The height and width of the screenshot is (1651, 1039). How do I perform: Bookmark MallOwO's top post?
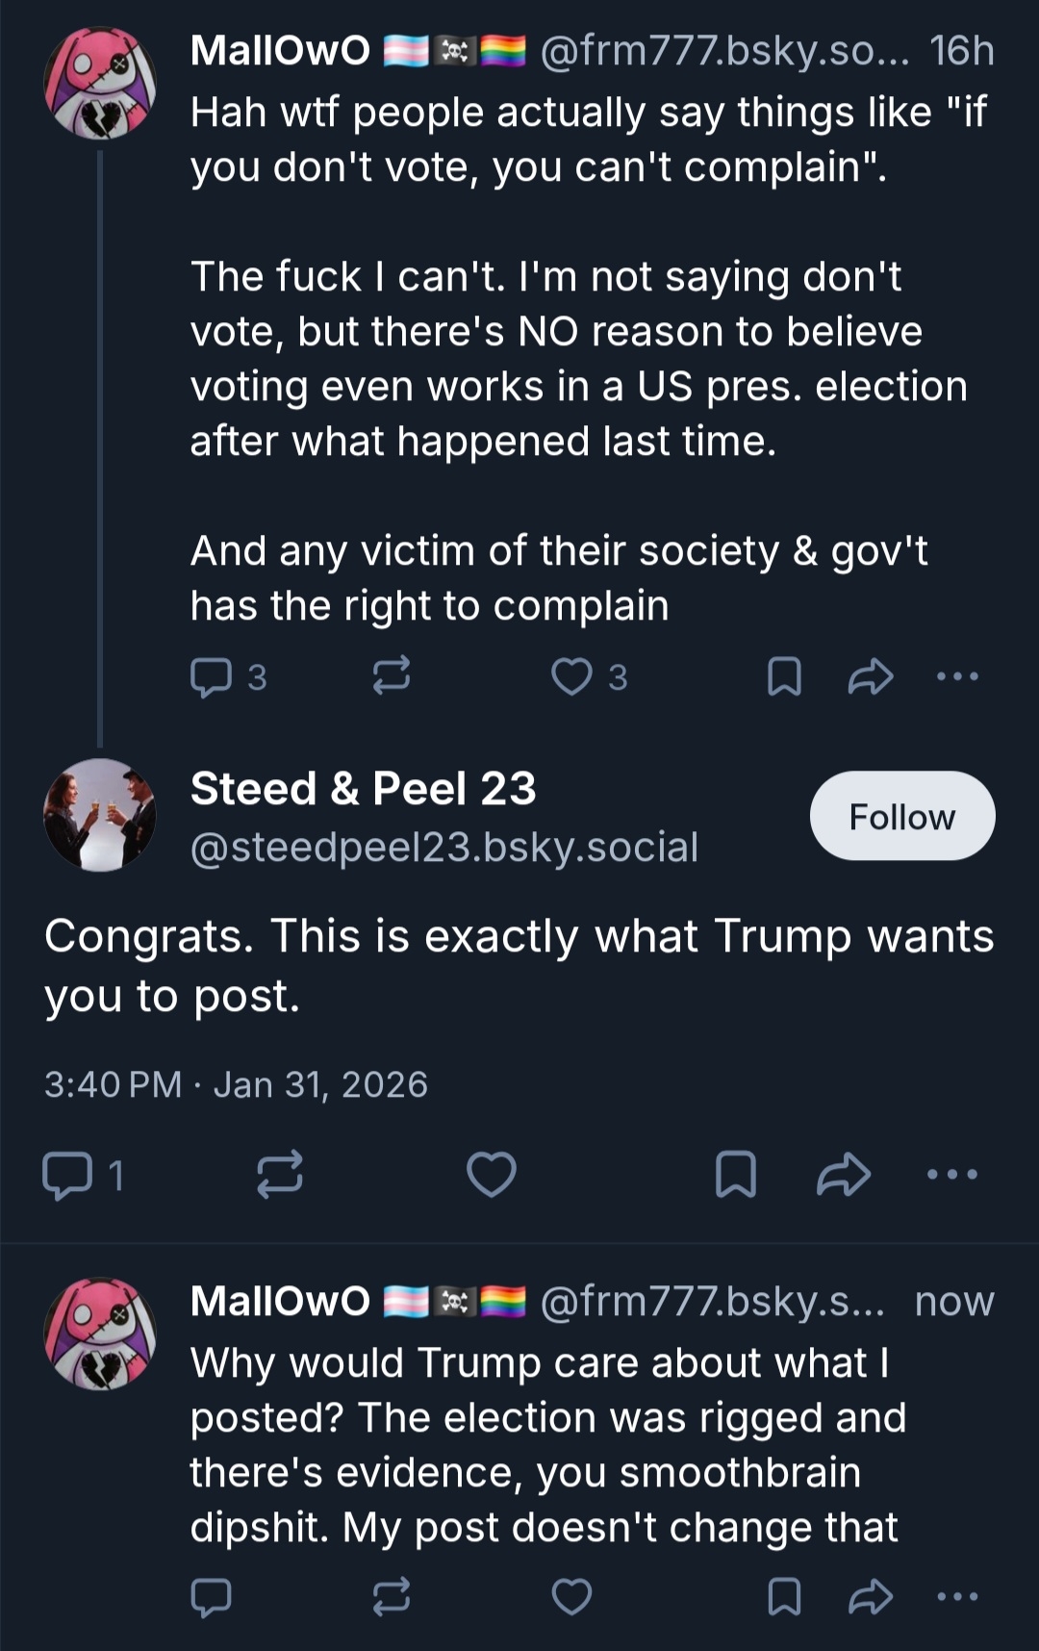tap(784, 676)
